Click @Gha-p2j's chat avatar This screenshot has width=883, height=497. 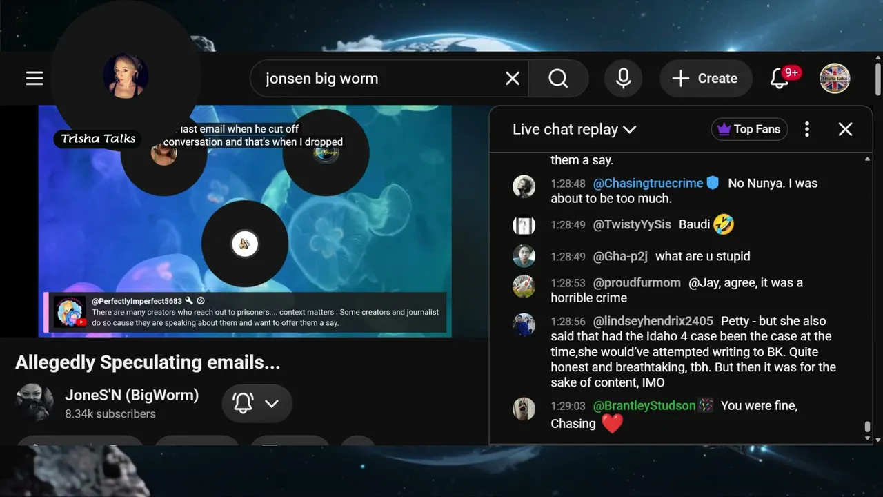(x=524, y=256)
